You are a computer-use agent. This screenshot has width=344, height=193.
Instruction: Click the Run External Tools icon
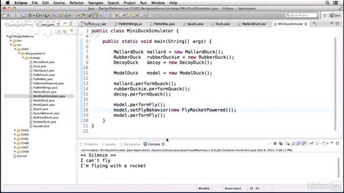(x=45, y=15)
